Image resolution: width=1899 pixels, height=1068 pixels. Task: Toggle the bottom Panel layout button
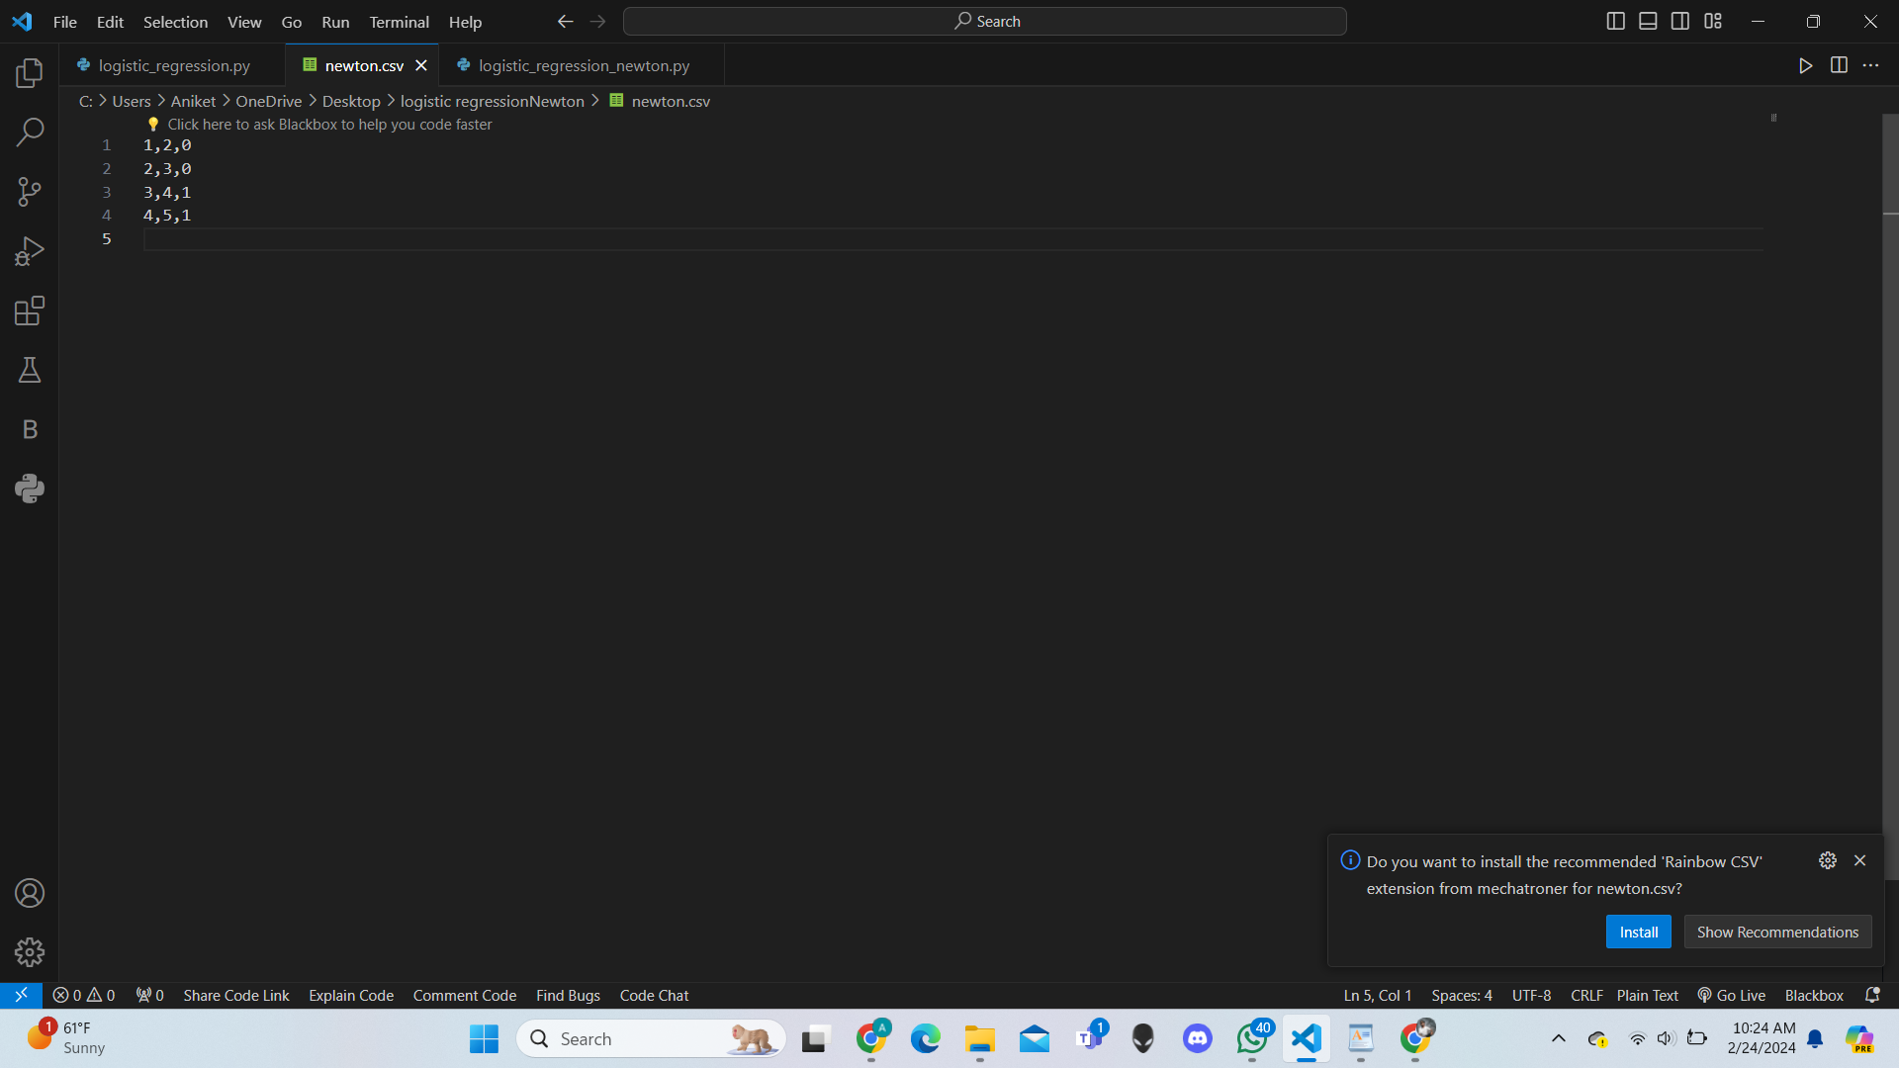click(1648, 21)
